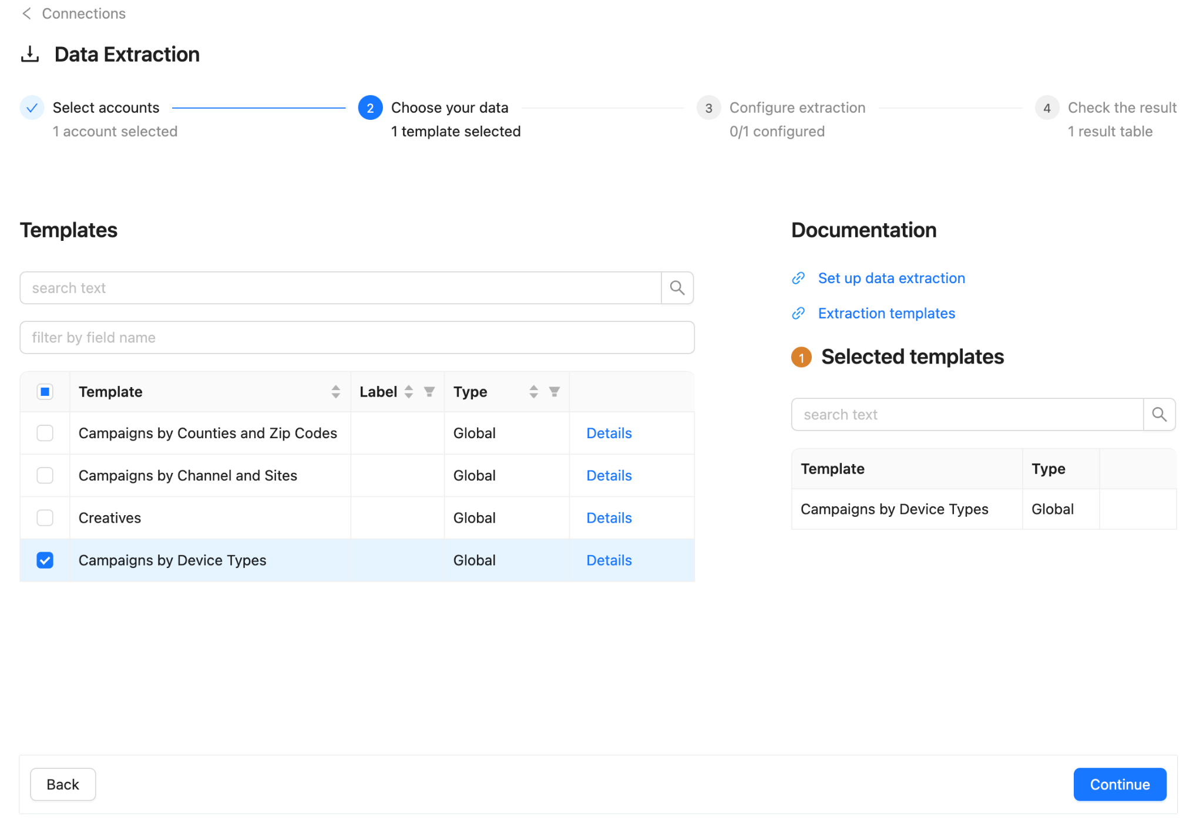Toggle the select-all header checkbox
The image size is (1203, 830).
point(45,392)
